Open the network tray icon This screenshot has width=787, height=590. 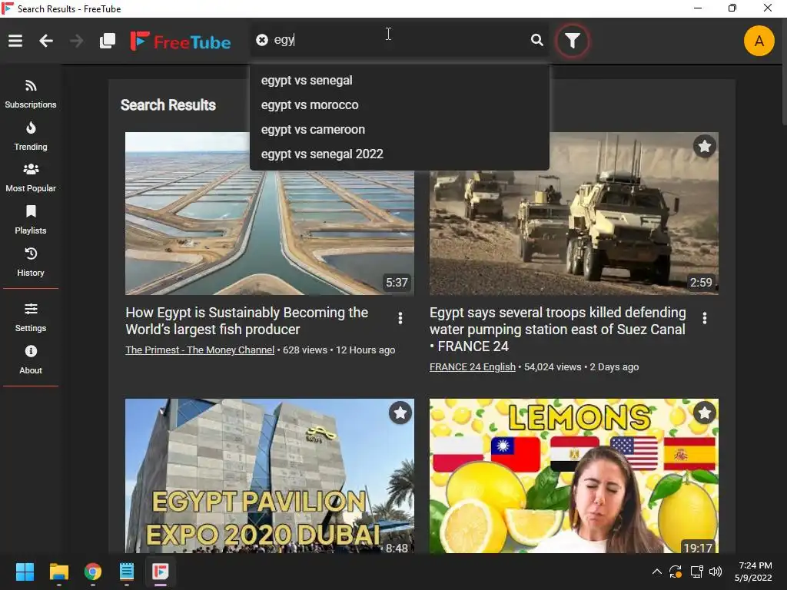click(x=696, y=572)
